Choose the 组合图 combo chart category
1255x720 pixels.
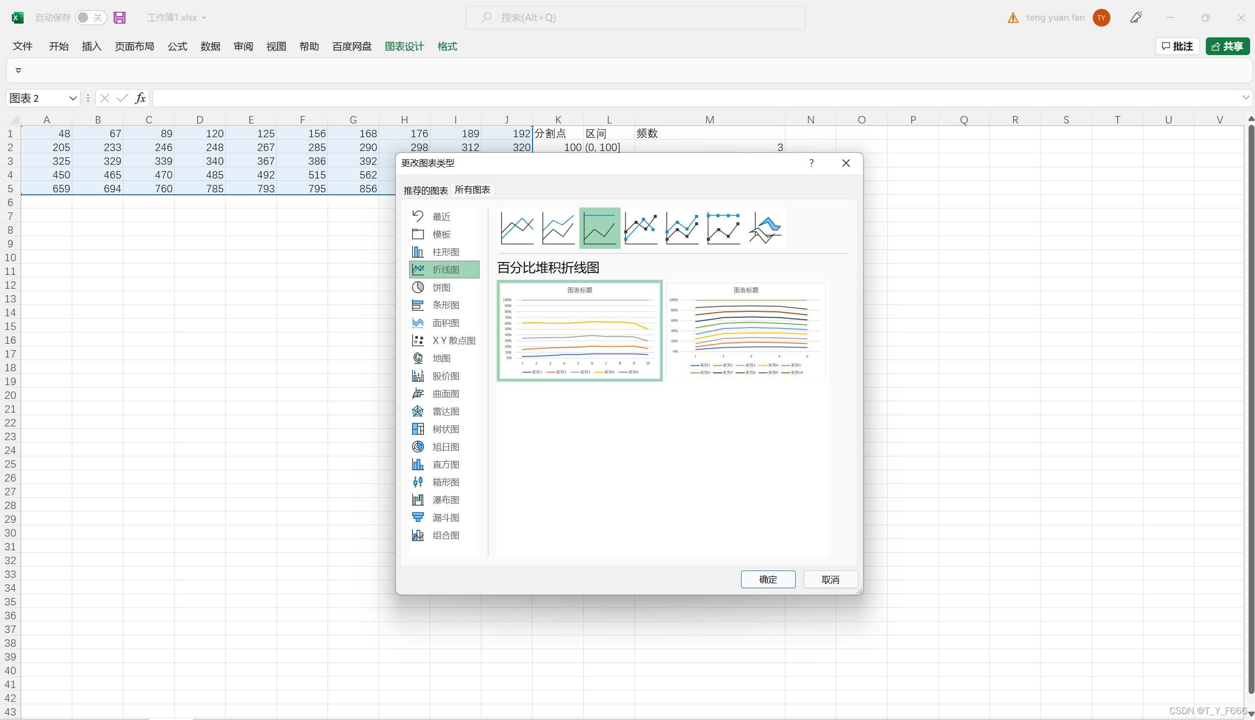coord(444,536)
